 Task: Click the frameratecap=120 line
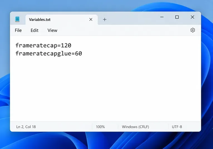(x=43, y=45)
